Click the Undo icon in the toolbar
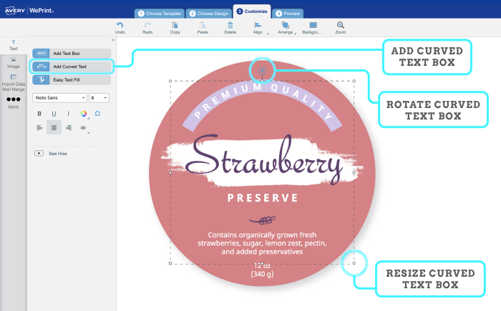The image size is (501, 311). click(x=120, y=26)
